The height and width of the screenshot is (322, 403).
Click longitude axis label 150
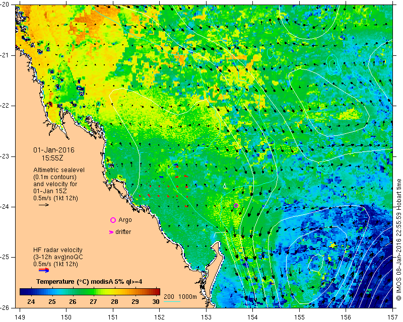point(66,317)
